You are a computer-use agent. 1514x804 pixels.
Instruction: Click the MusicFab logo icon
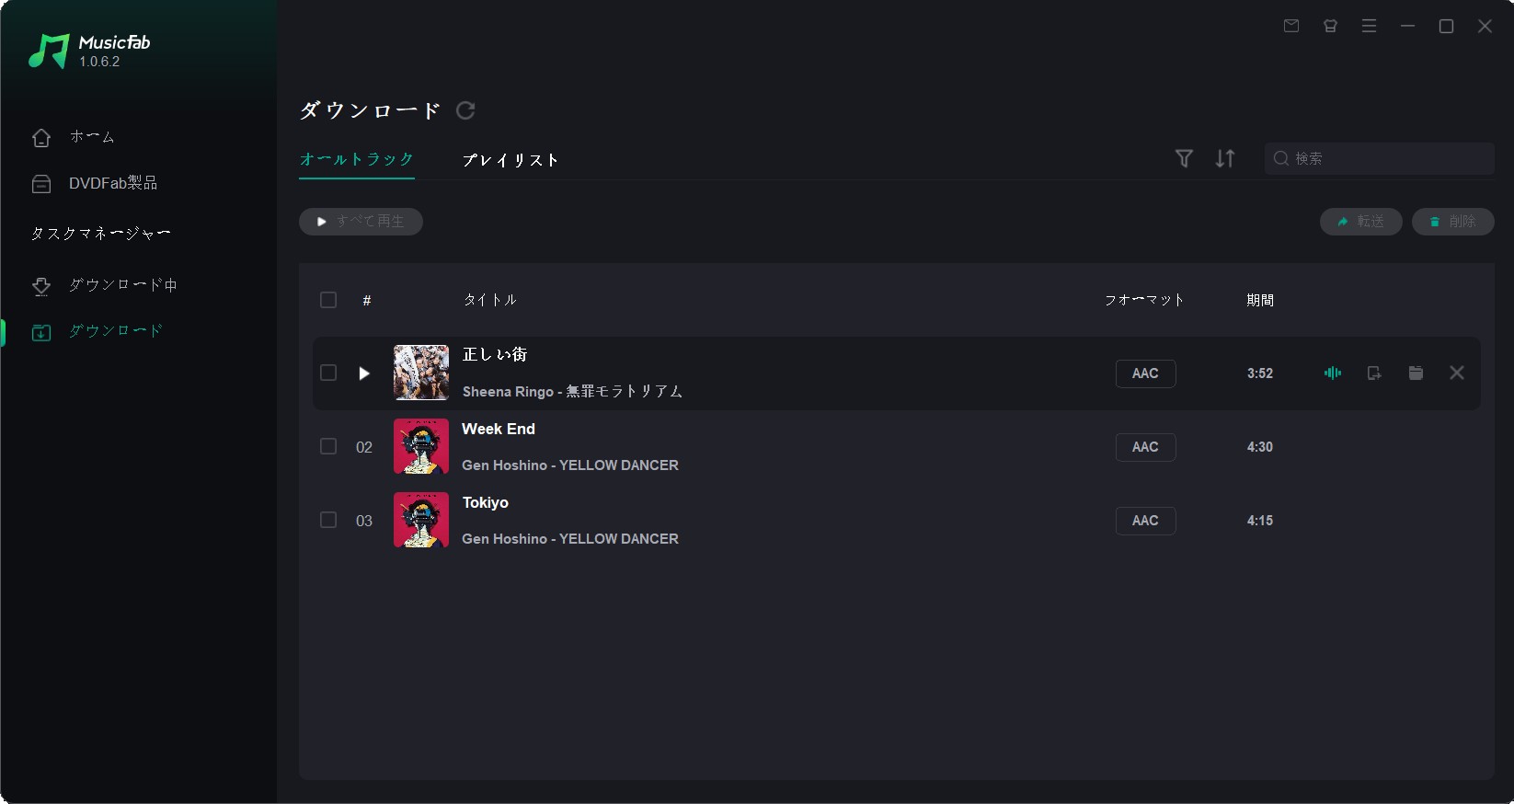coord(49,52)
